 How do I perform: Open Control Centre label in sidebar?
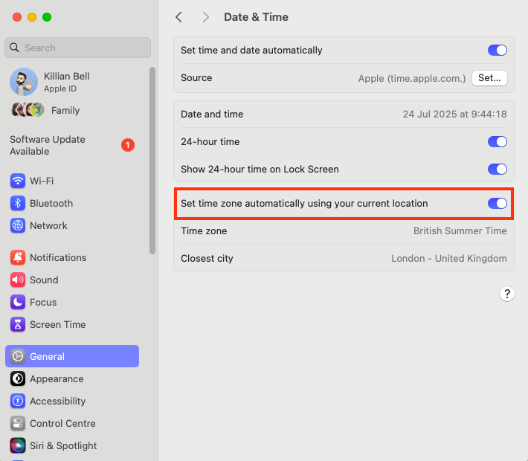[x=62, y=423]
